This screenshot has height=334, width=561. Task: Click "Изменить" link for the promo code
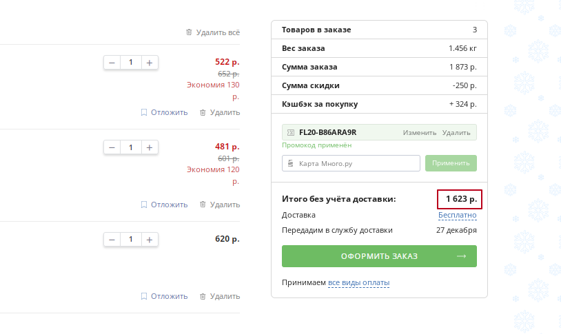(420, 132)
